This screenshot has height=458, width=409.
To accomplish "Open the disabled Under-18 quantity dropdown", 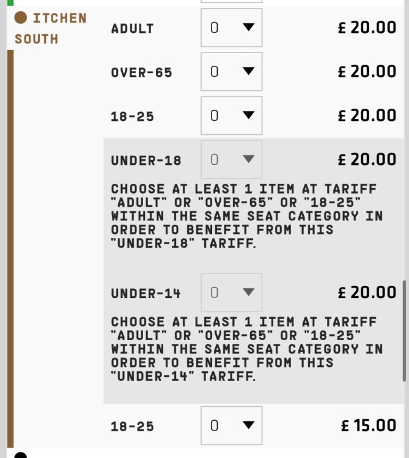I will (231, 160).
